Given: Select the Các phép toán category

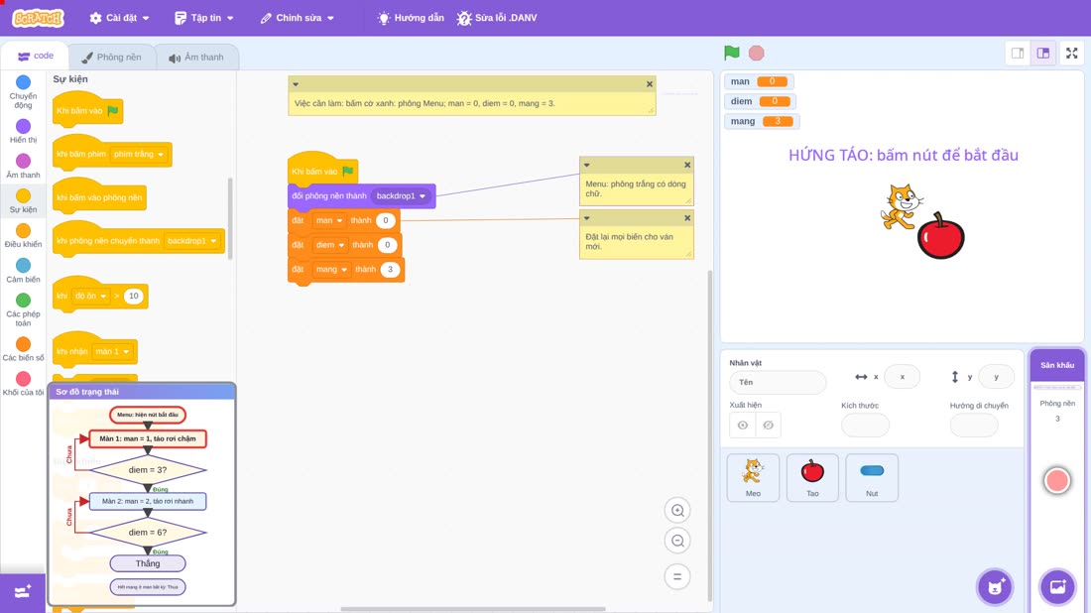Looking at the screenshot, I should point(23,309).
